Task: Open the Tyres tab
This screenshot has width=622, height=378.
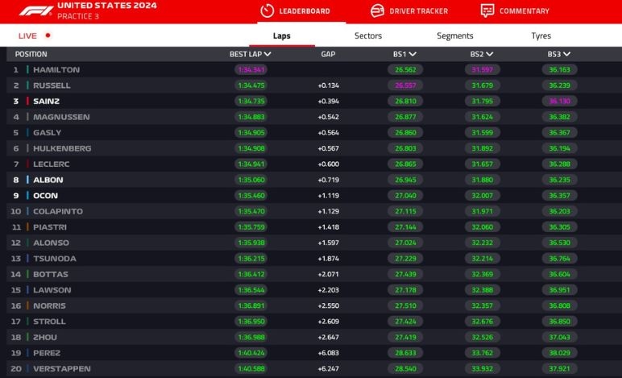Action: (x=541, y=35)
